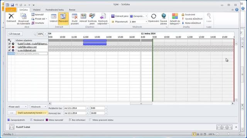The height and width of the screenshot is (138, 247).
Task: Click the Odstranit delete icon
Action: [11, 16]
